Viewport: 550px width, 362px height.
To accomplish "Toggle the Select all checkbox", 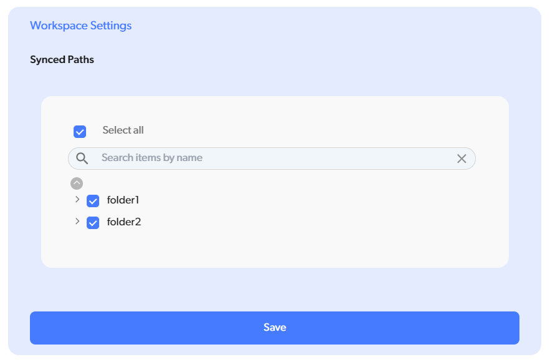I will 80,132.
